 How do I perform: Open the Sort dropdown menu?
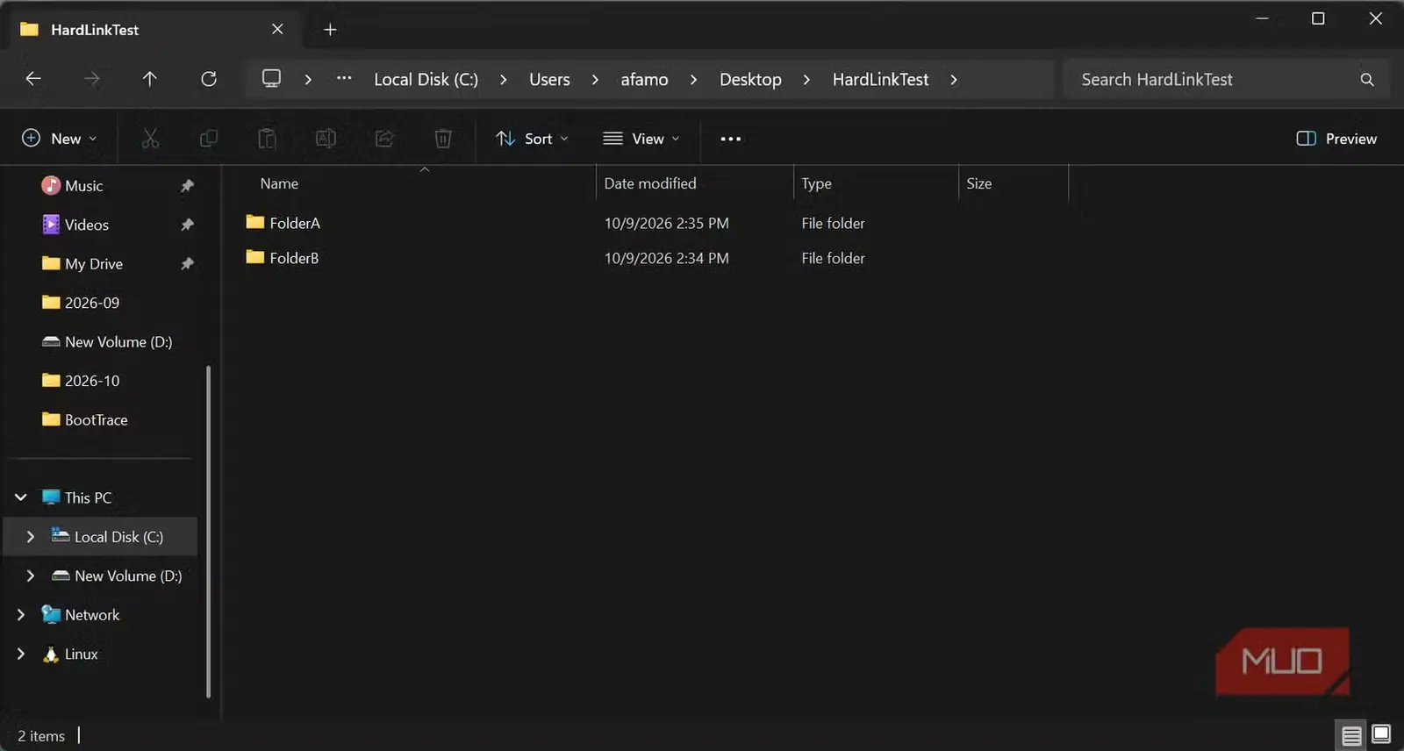click(x=532, y=139)
